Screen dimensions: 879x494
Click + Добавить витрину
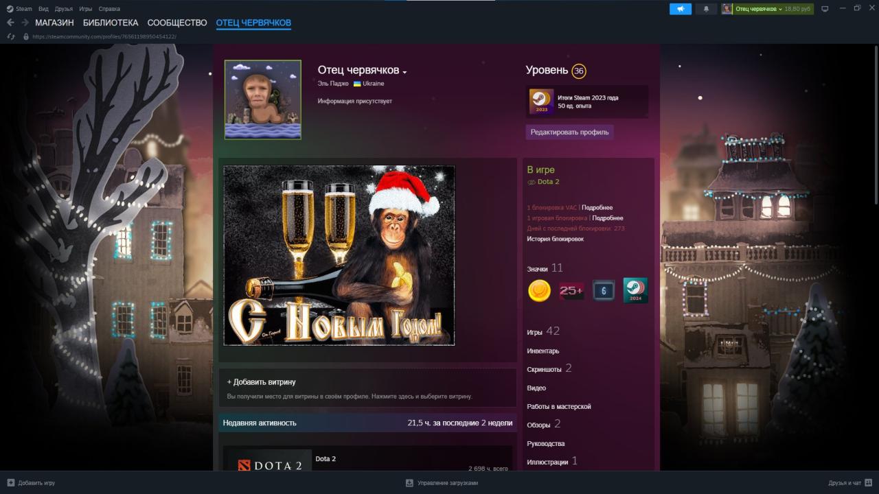click(x=262, y=382)
